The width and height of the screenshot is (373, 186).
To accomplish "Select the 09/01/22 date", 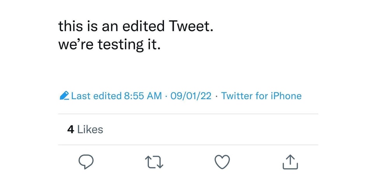I will pyautogui.click(x=191, y=96).
